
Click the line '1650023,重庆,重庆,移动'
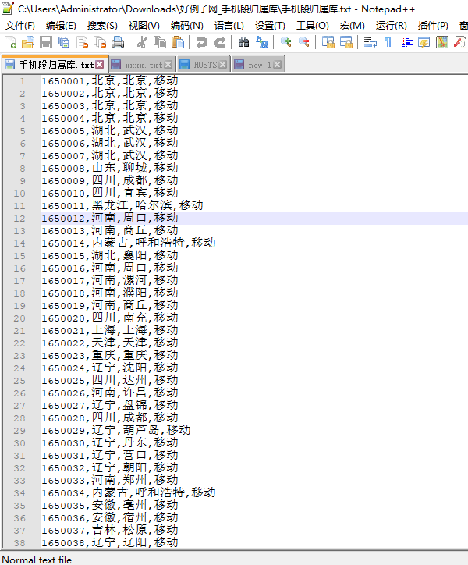point(109,356)
